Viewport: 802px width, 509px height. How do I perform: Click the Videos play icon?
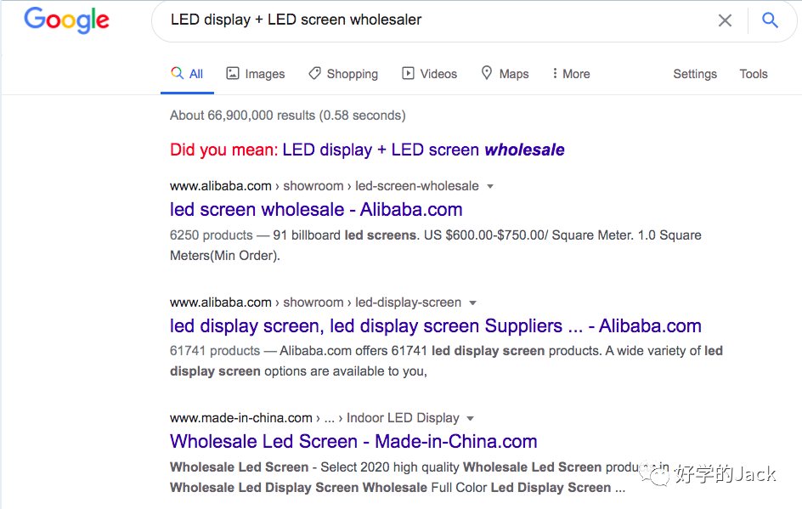[409, 74]
